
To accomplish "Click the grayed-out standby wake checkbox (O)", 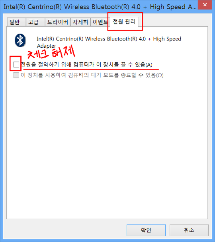I will [x=16, y=75].
